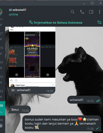Open the selected chat at 06 in sidebar
The height and width of the screenshot is (133, 103).
pyautogui.click(x=2, y=109)
